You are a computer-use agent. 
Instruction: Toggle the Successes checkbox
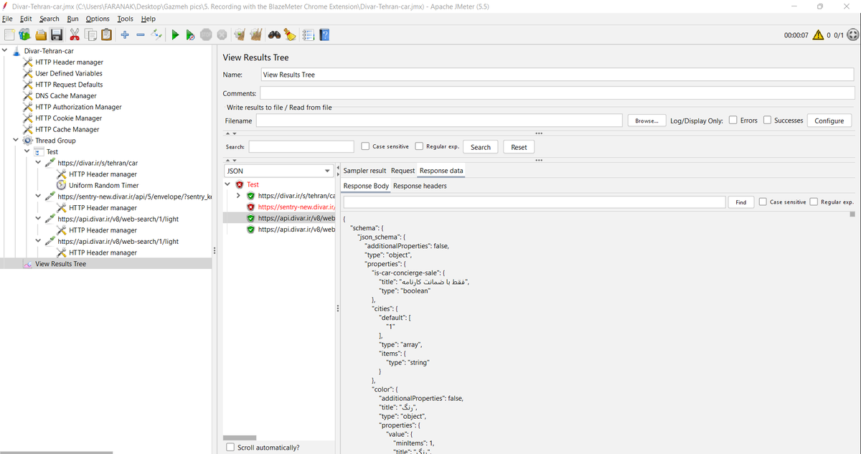tap(768, 120)
